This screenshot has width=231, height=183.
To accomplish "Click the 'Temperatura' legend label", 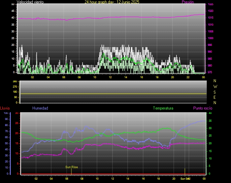I will [163, 108].
